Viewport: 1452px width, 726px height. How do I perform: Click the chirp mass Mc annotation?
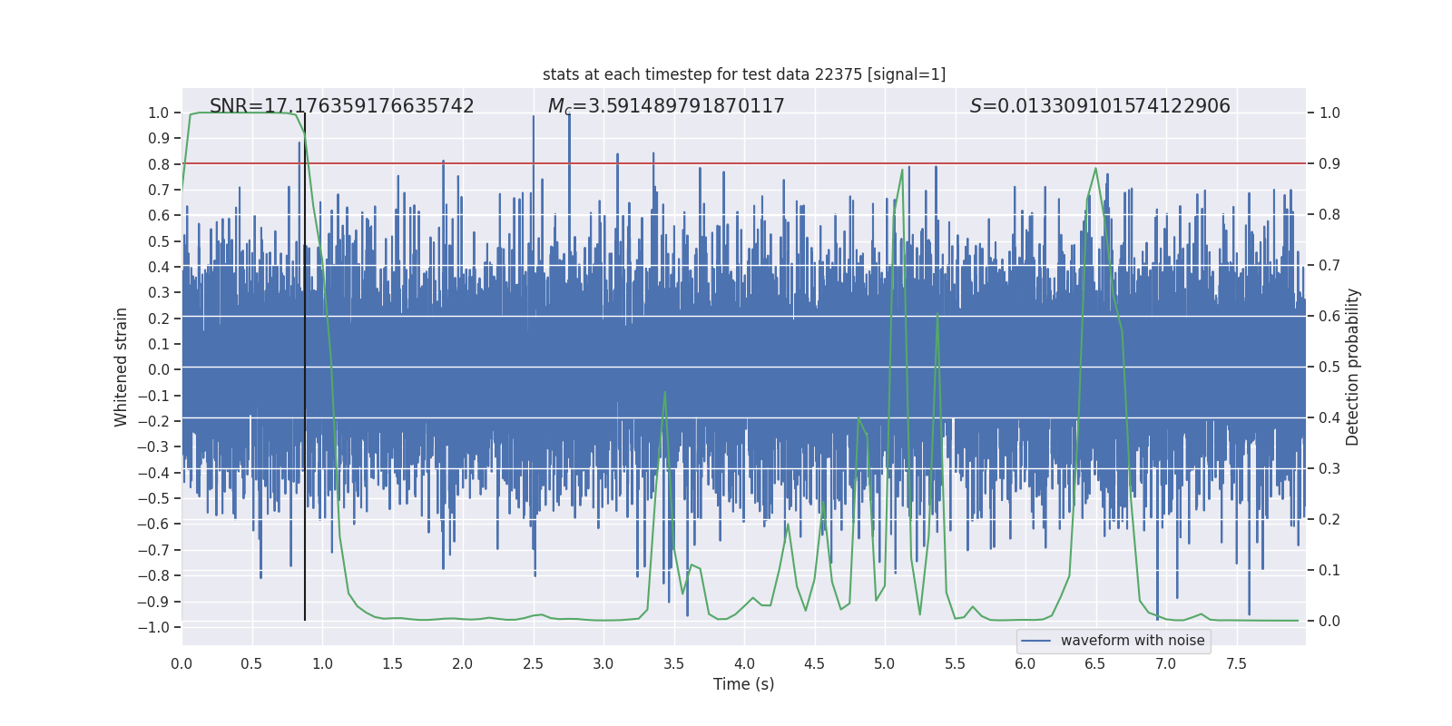(x=666, y=106)
